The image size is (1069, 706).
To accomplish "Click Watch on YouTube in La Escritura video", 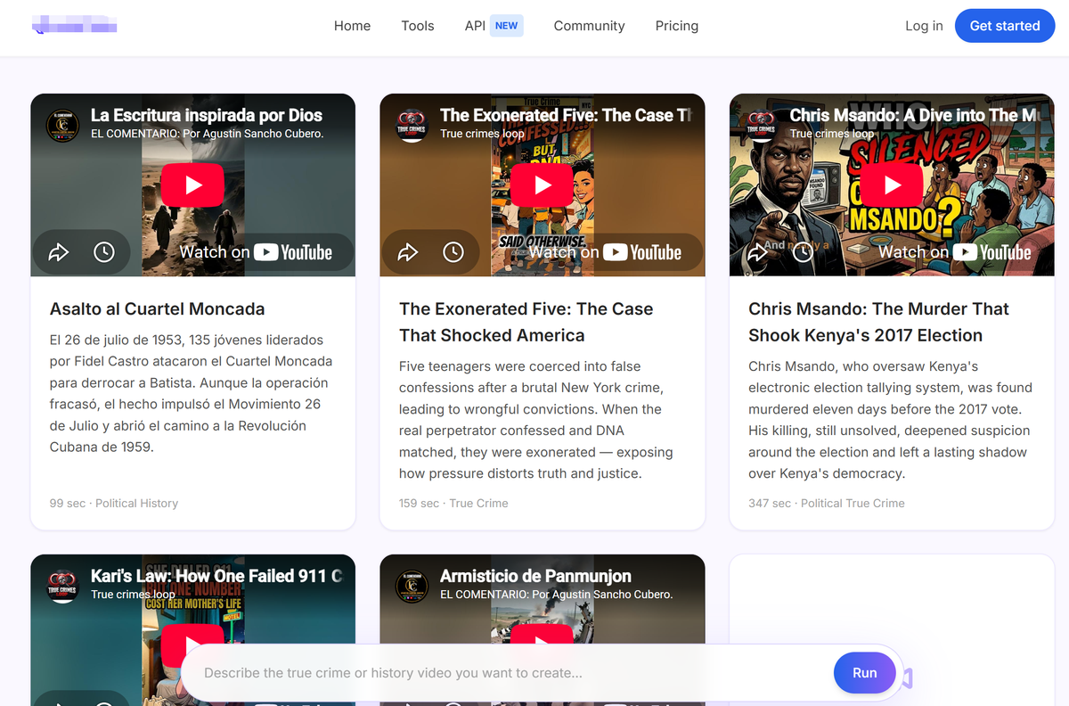I will [x=256, y=252].
